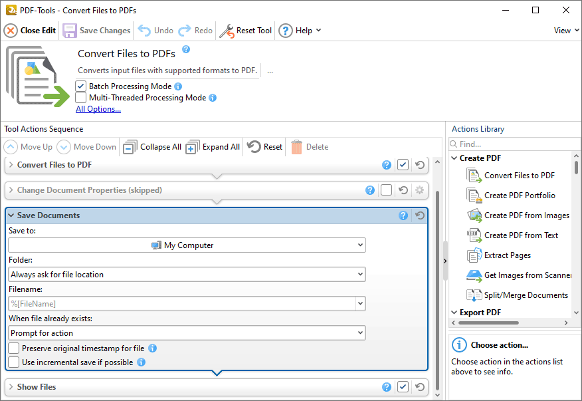Collapse the Save Documents step
Viewport: 582px width, 401px height.
click(11, 215)
